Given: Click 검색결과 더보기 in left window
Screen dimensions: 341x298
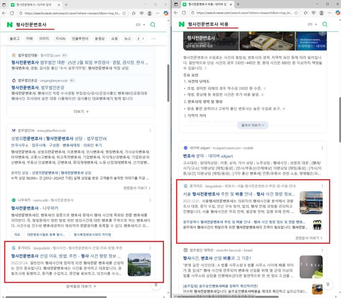Looking at the screenshot, I should (x=81, y=286).
